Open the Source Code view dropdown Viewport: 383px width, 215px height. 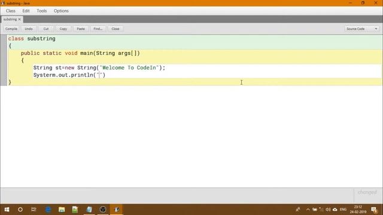point(361,29)
